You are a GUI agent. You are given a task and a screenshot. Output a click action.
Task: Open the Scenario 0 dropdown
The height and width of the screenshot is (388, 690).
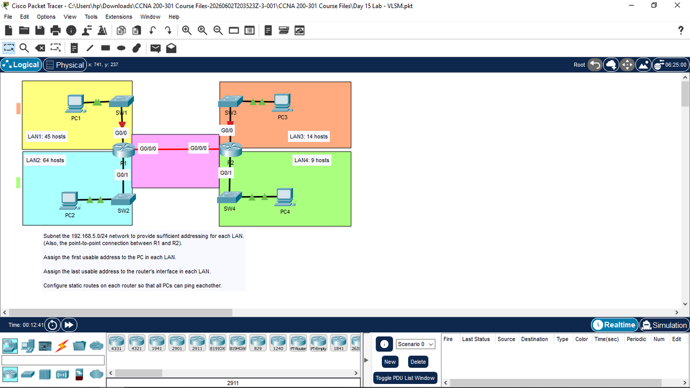tap(415, 344)
